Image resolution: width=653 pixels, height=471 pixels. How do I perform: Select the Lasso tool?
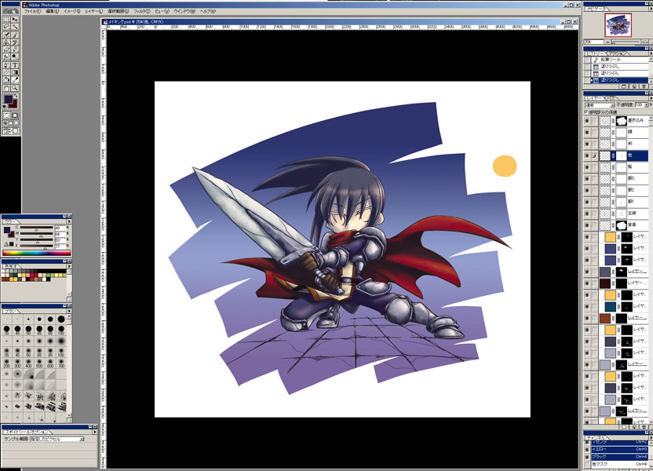tap(6, 24)
